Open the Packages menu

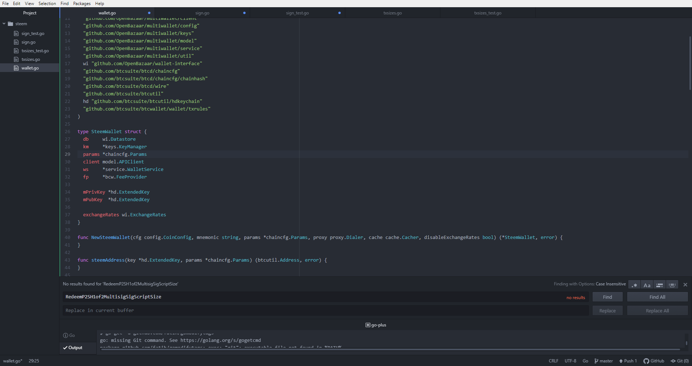(82, 4)
